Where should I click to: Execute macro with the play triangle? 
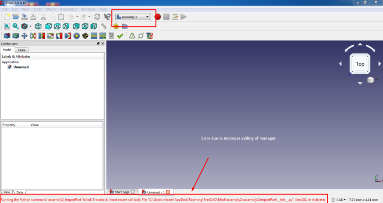(x=184, y=17)
